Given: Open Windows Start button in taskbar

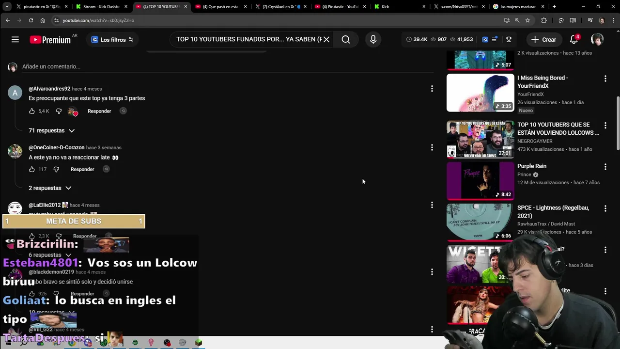Looking at the screenshot, I should (7, 343).
